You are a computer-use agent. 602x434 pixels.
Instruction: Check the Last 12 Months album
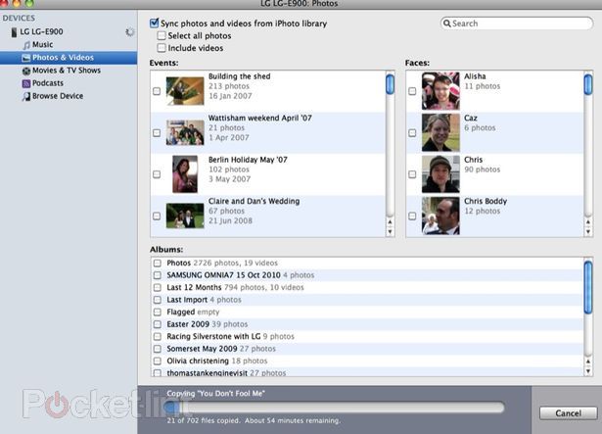pyautogui.click(x=157, y=288)
